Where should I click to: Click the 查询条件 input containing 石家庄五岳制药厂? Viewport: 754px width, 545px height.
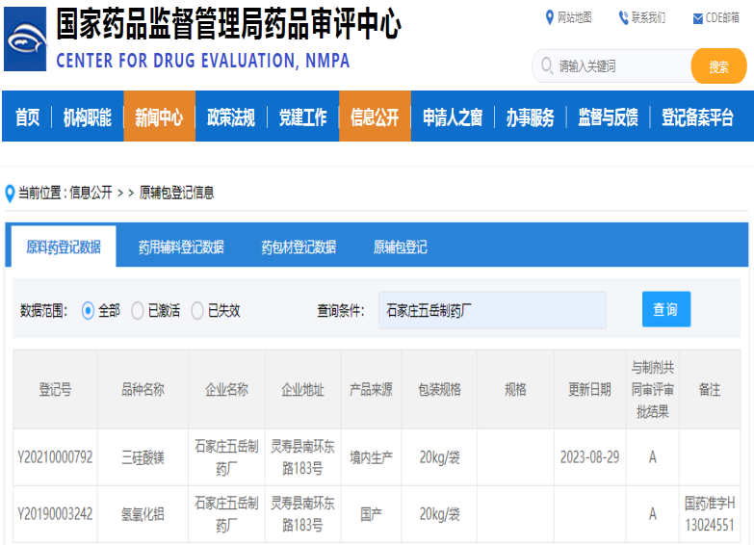tap(492, 310)
